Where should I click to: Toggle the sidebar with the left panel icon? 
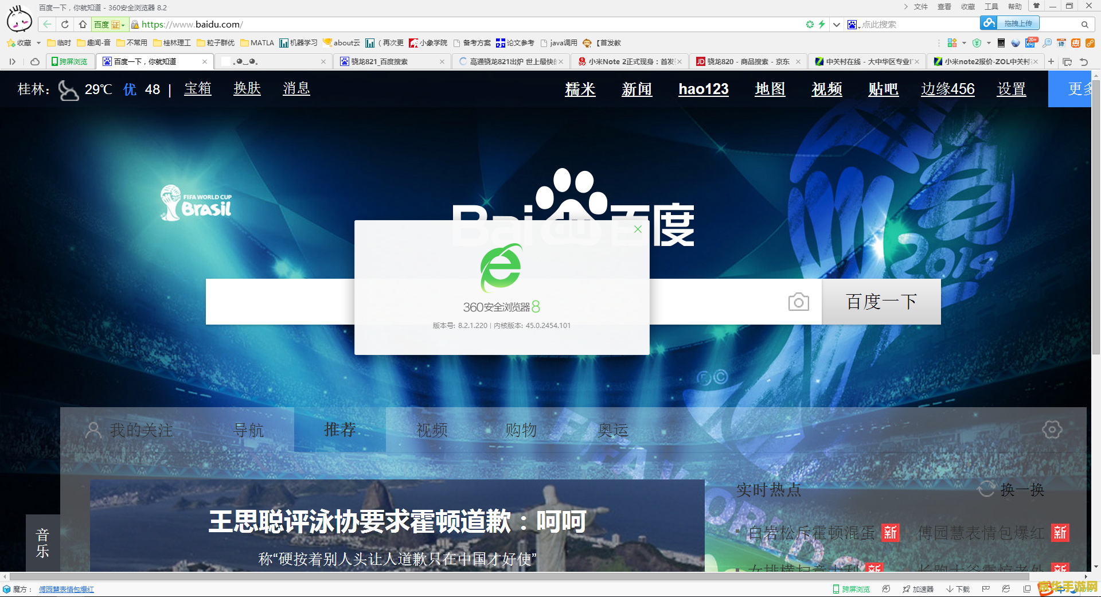pyautogui.click(x=12, y=61)
